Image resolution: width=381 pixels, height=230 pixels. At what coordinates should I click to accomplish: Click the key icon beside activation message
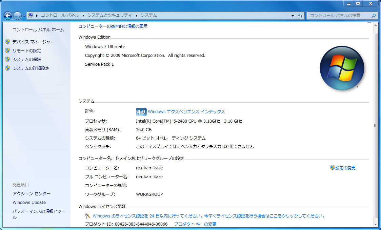click(x=88, y=216)
